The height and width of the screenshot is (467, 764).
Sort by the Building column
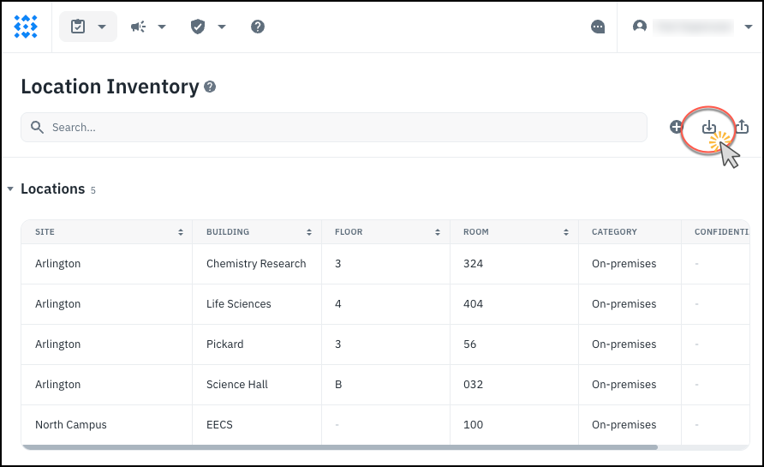(308, 232)
